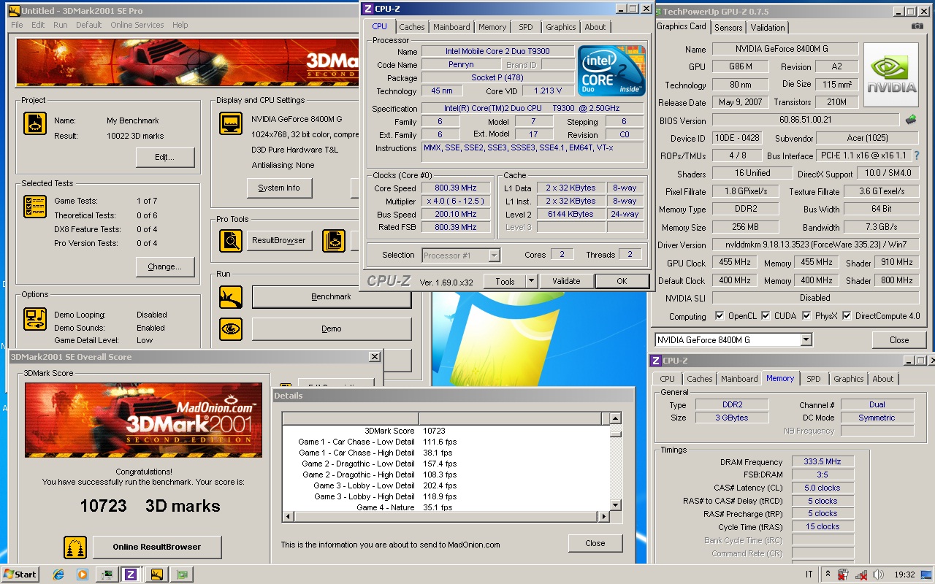Click the System Info button
935x584 pixels.
click(278, 188)
